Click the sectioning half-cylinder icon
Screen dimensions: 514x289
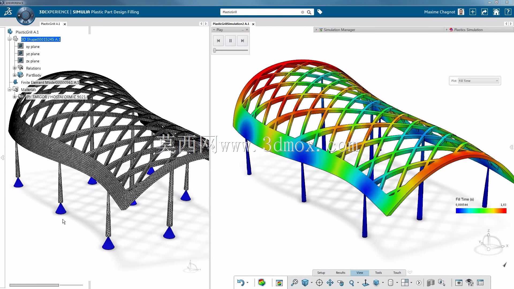click(x=430, y=283)
